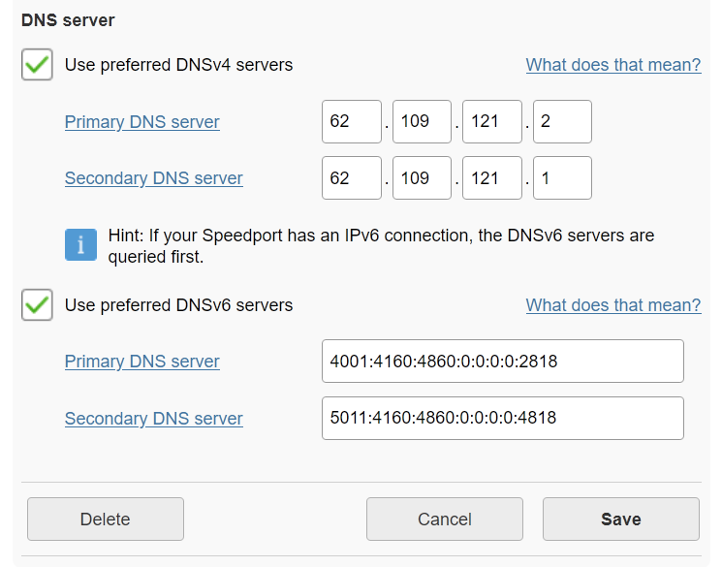Open DNSv4 'What does that mean?' help
722x567 pixels.
pos(613,65)
